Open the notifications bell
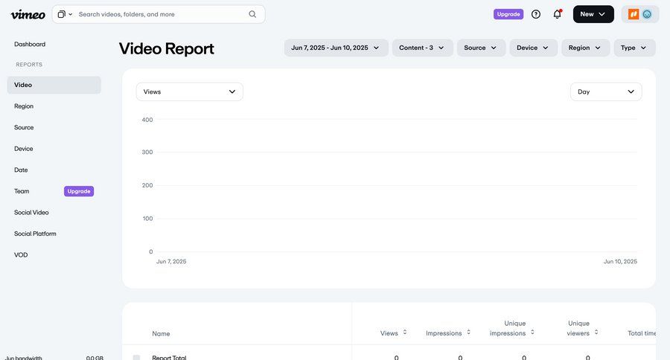 (x=557, y=14)
